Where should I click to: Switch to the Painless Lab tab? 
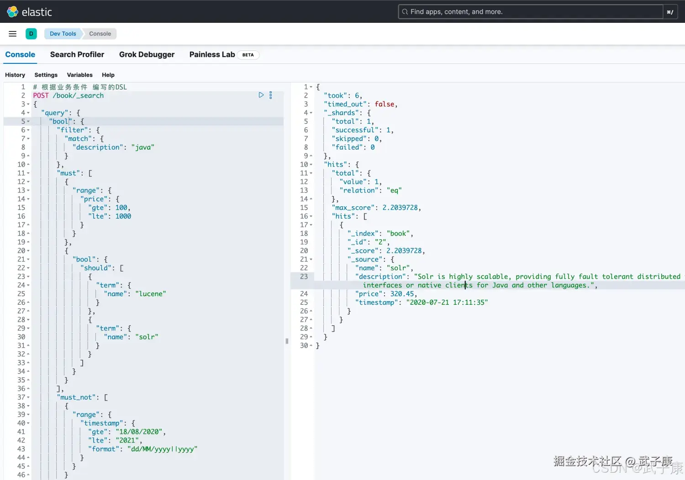tap(212, 54)
